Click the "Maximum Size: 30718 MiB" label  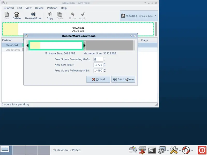pyautogui.click(x=100, y=53)
